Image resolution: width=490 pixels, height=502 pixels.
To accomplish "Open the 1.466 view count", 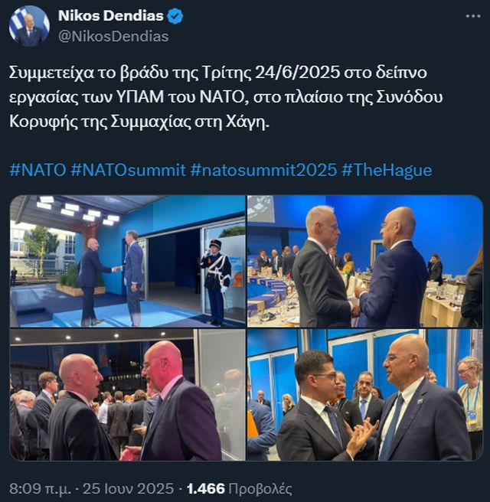I will click(207, 488).
